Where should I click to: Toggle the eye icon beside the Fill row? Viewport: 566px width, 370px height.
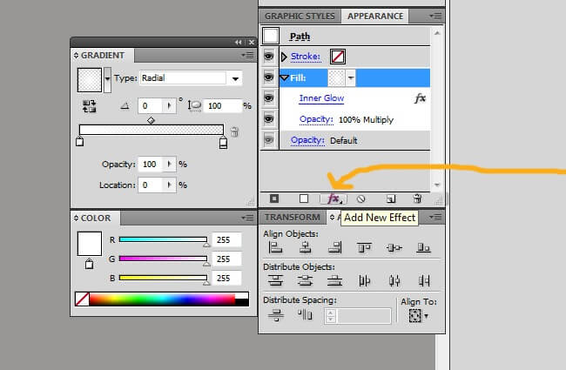(x=270, y=77)
